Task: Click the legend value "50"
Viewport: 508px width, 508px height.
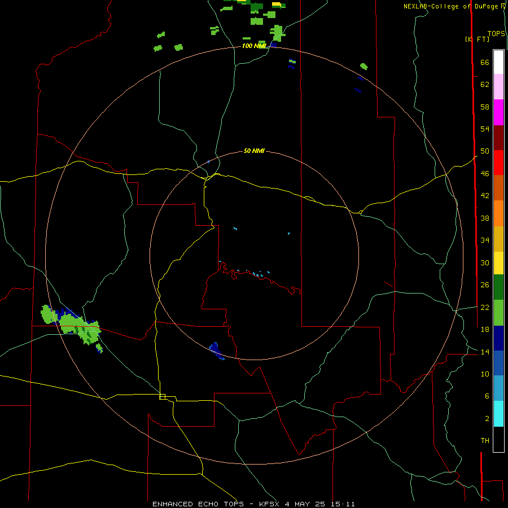Action: pos(485,151)
